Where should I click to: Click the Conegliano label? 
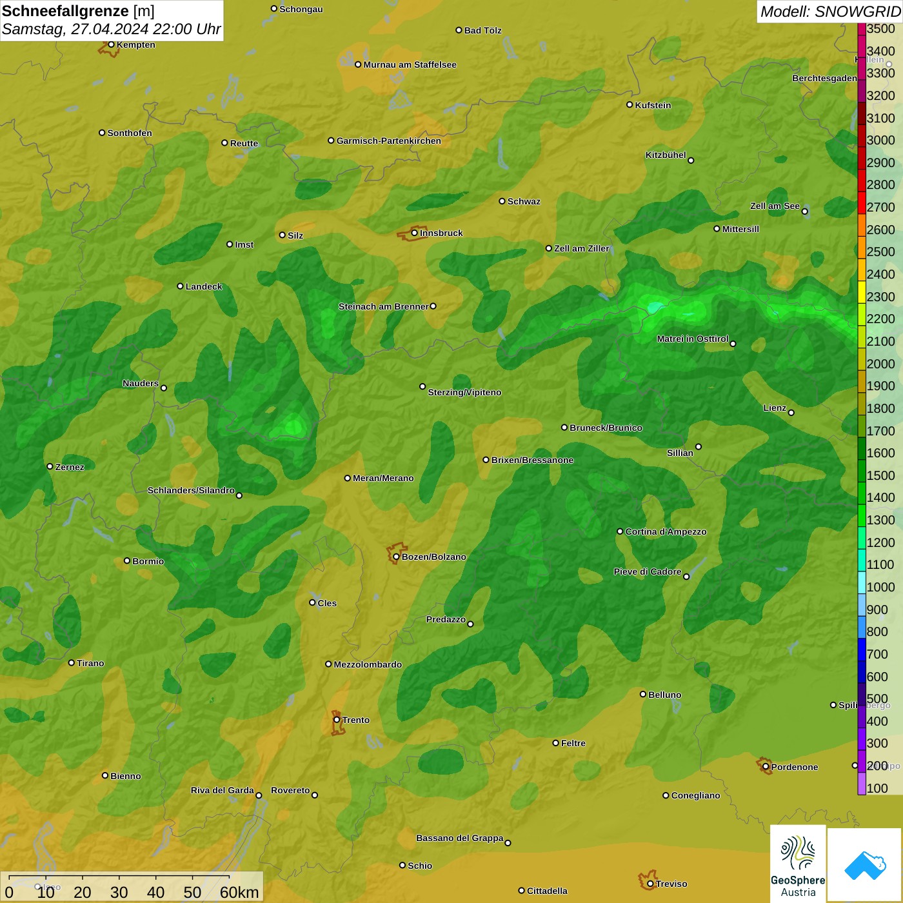695,795
